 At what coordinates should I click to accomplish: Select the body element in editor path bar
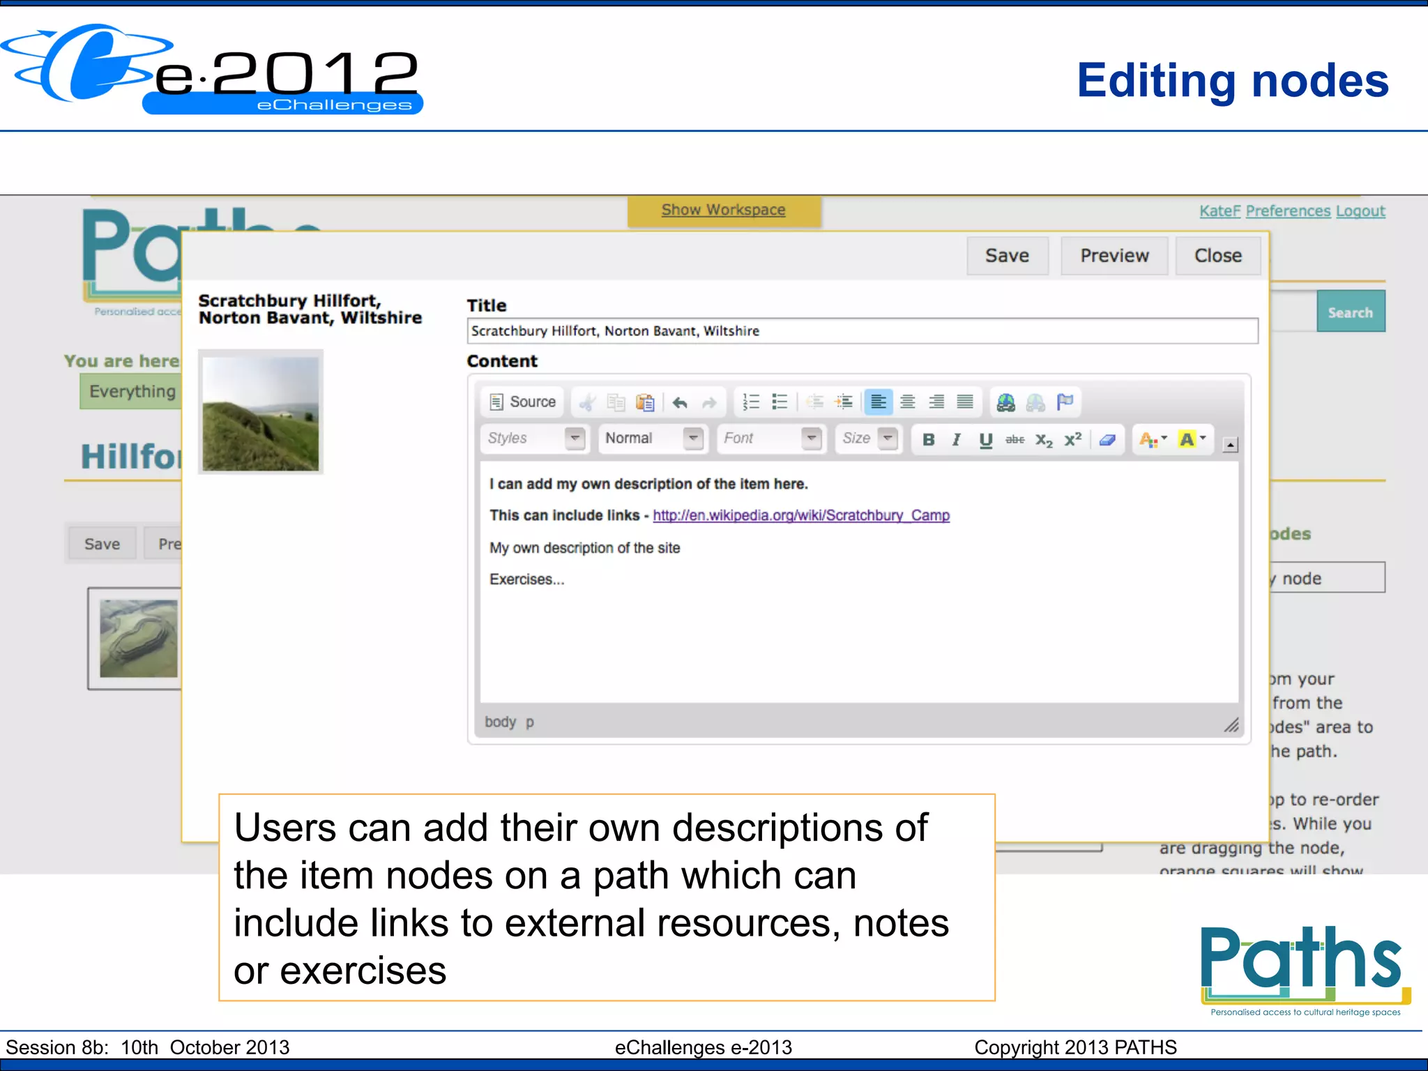pos(500,722)
